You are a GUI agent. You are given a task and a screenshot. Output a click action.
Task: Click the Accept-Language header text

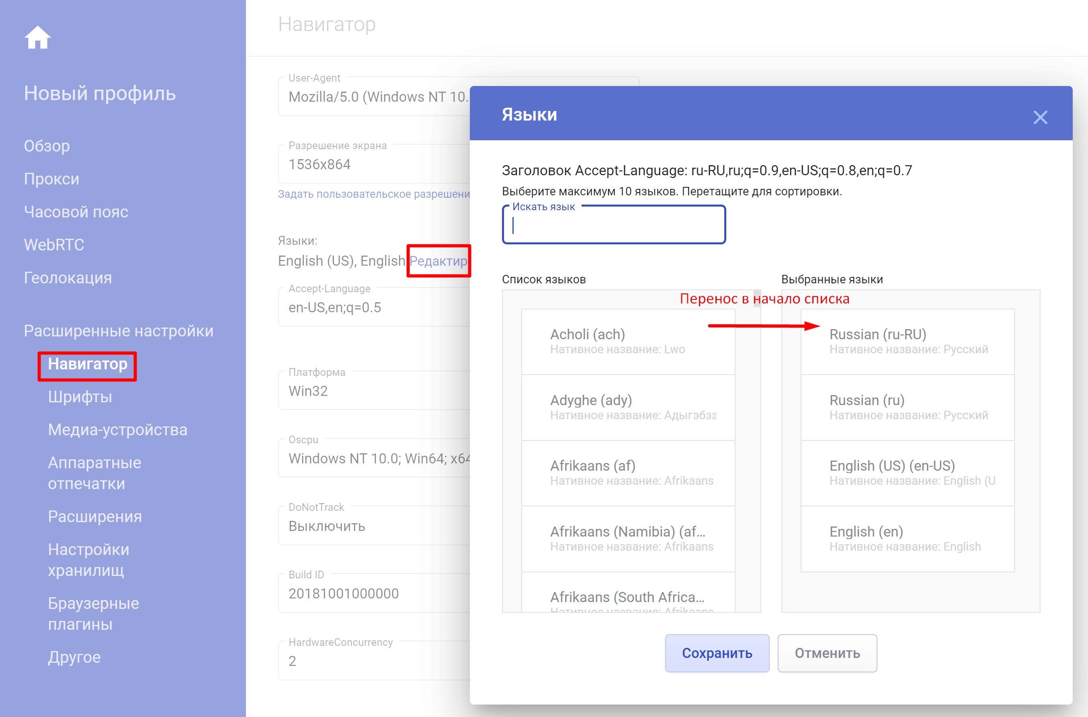(x=707, y=170)
